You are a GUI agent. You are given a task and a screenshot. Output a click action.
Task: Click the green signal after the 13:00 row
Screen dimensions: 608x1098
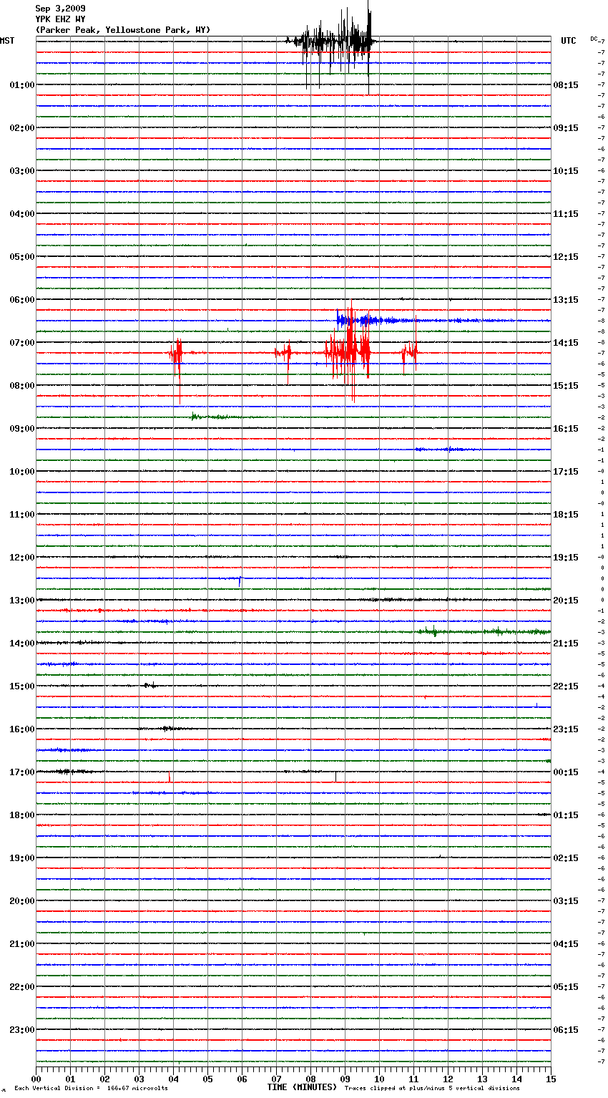click(x=483, y=631)
